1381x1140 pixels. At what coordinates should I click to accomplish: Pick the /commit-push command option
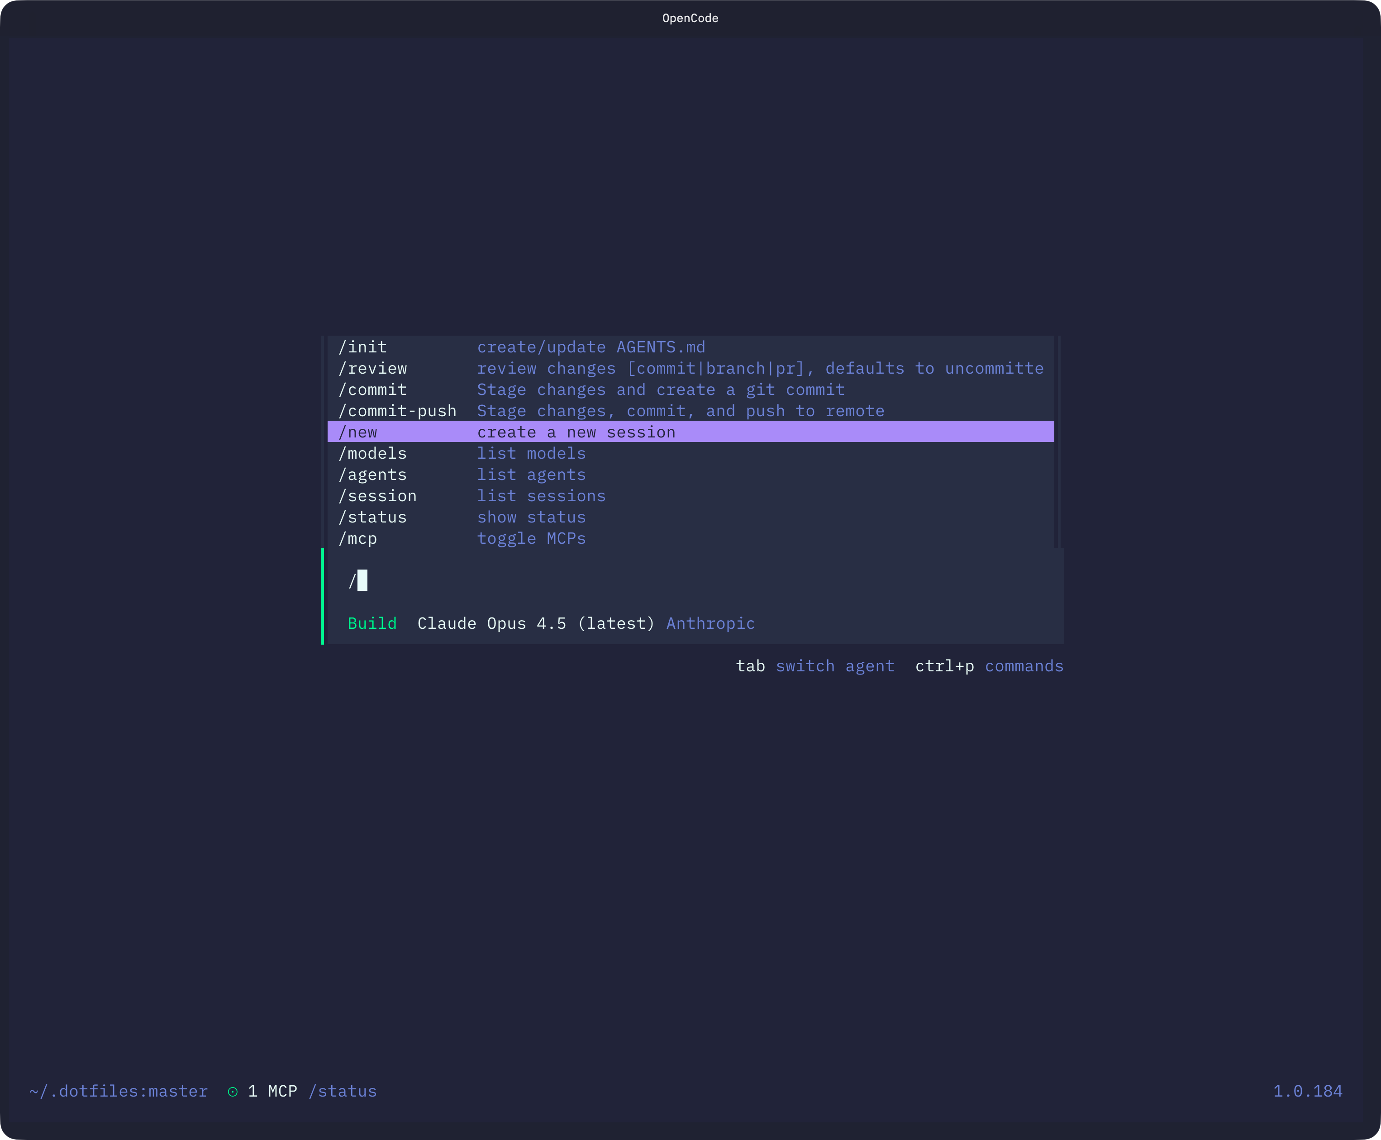[397, 411]
